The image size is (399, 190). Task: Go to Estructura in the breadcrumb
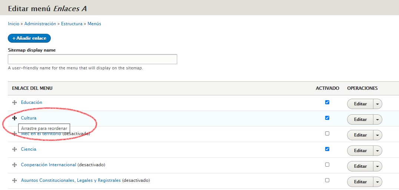[72, 24]
